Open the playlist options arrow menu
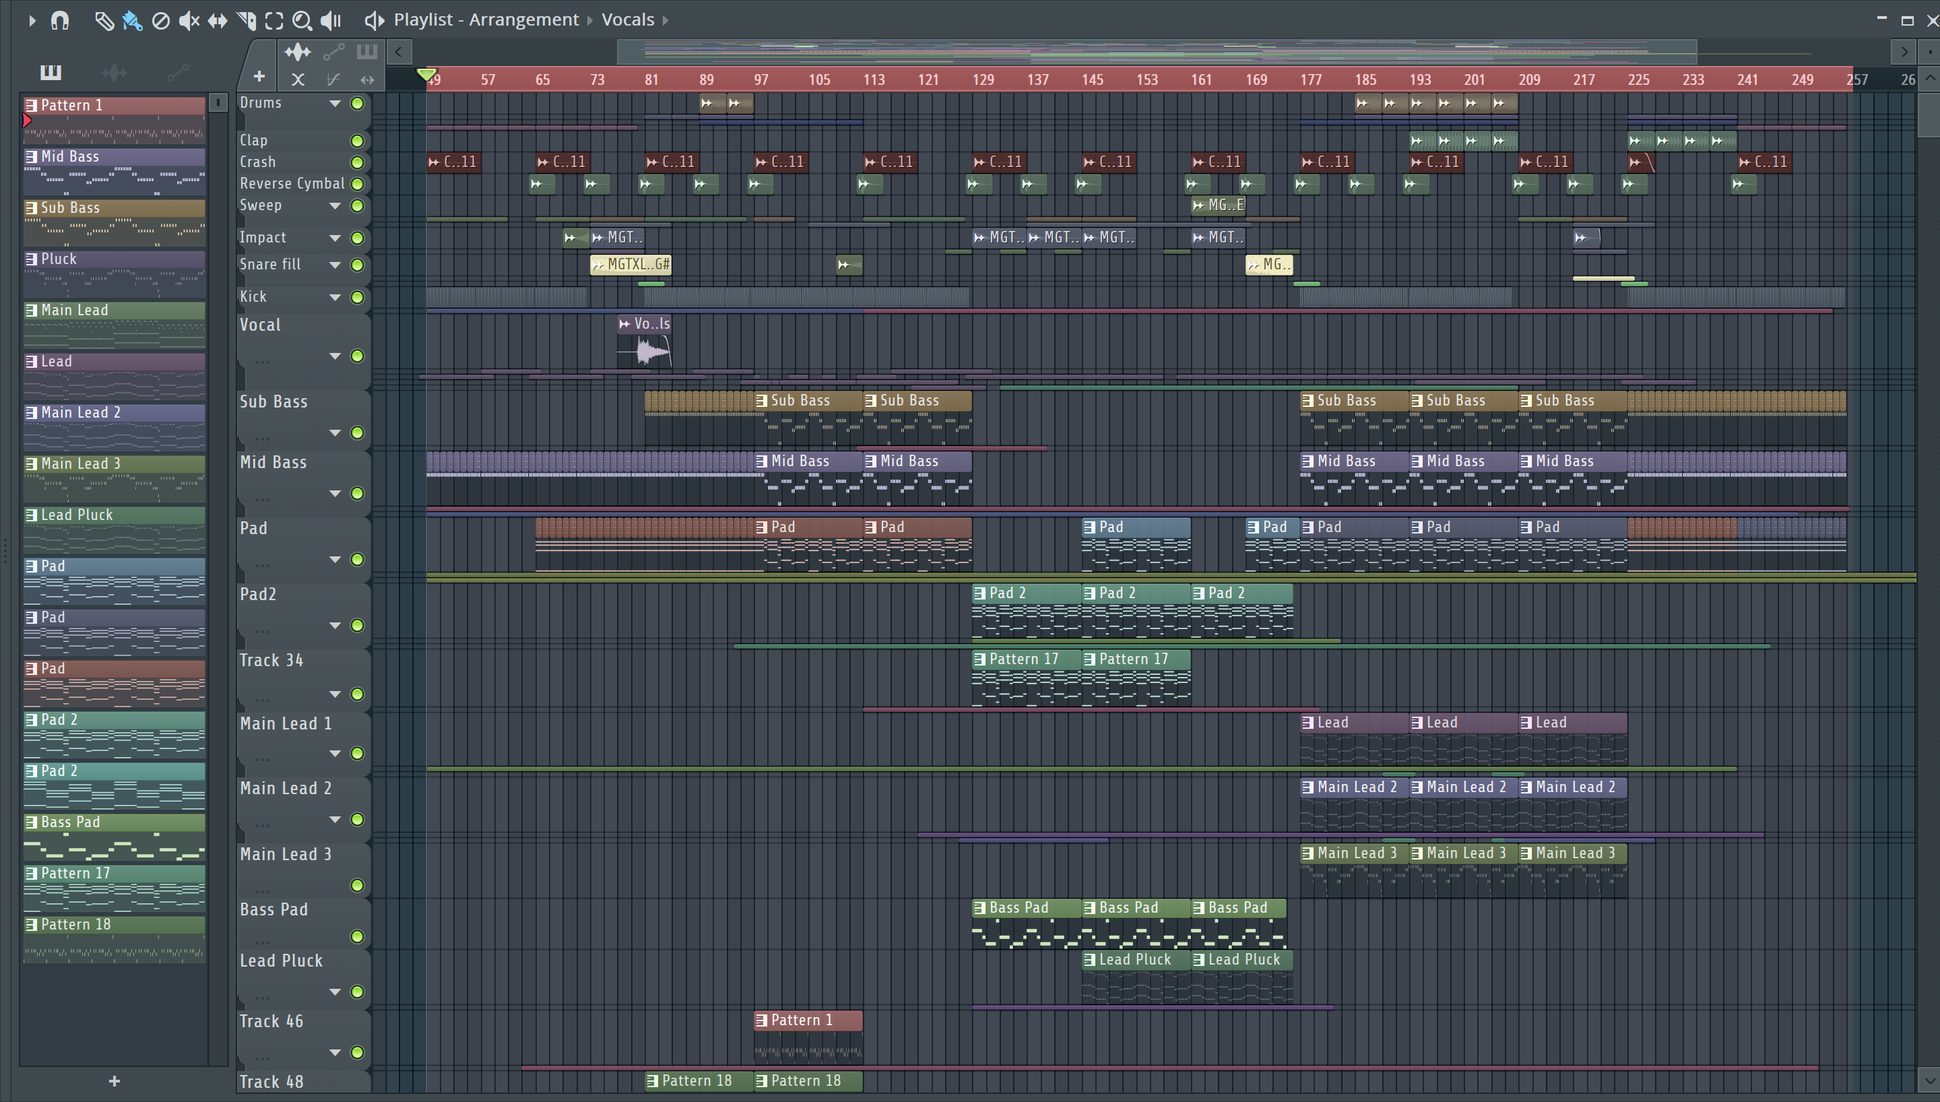The height and width of the screenshot is (1102, 1940). (x=31, y=20)
